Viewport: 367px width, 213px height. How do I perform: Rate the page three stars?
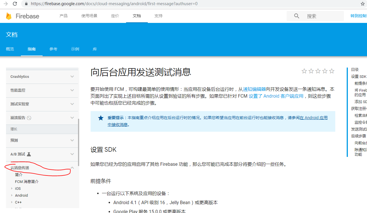[318, 71]
